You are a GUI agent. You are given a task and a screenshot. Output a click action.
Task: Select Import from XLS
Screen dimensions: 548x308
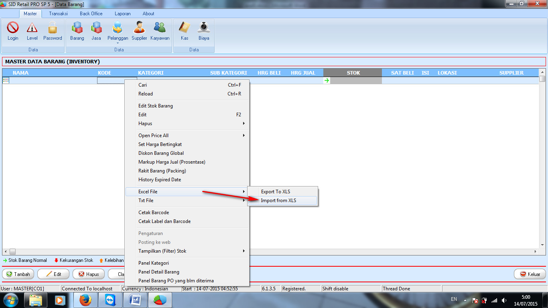pyautogui.click(x=279, y=201)
